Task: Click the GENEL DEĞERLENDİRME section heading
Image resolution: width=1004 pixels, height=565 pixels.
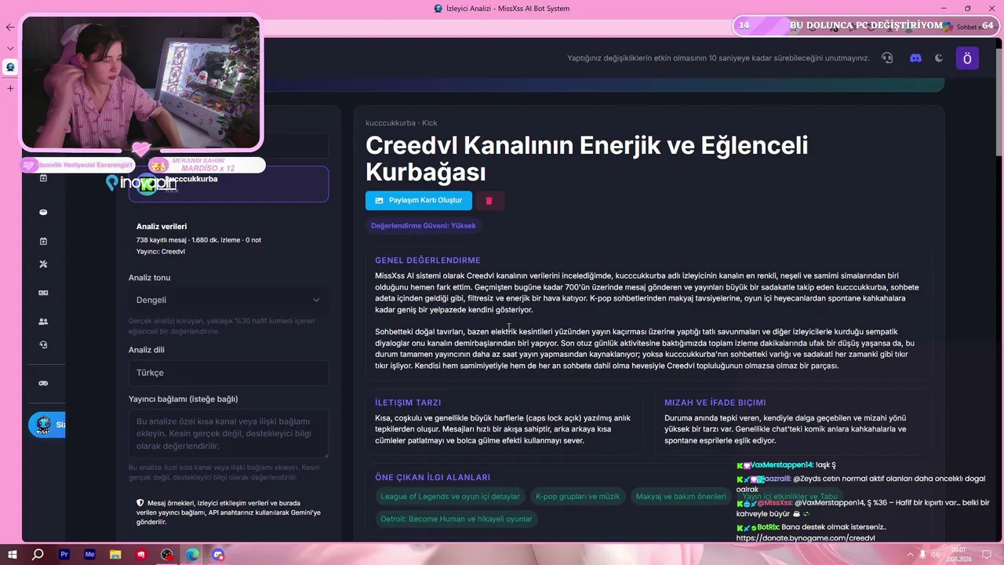Action: (427, 261)
